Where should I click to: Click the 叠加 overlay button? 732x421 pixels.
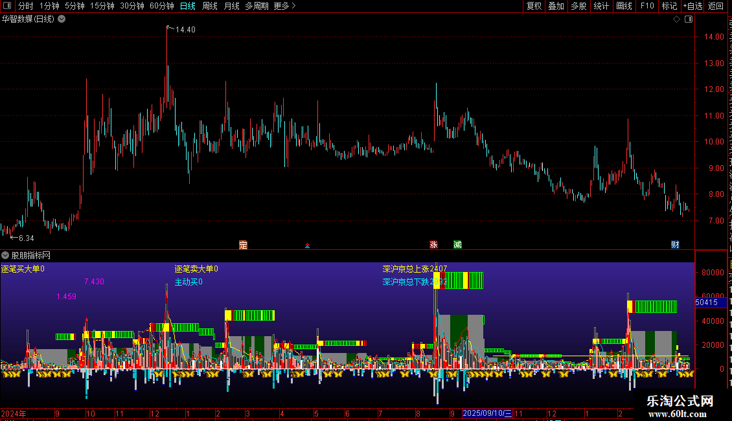[556, 6]
